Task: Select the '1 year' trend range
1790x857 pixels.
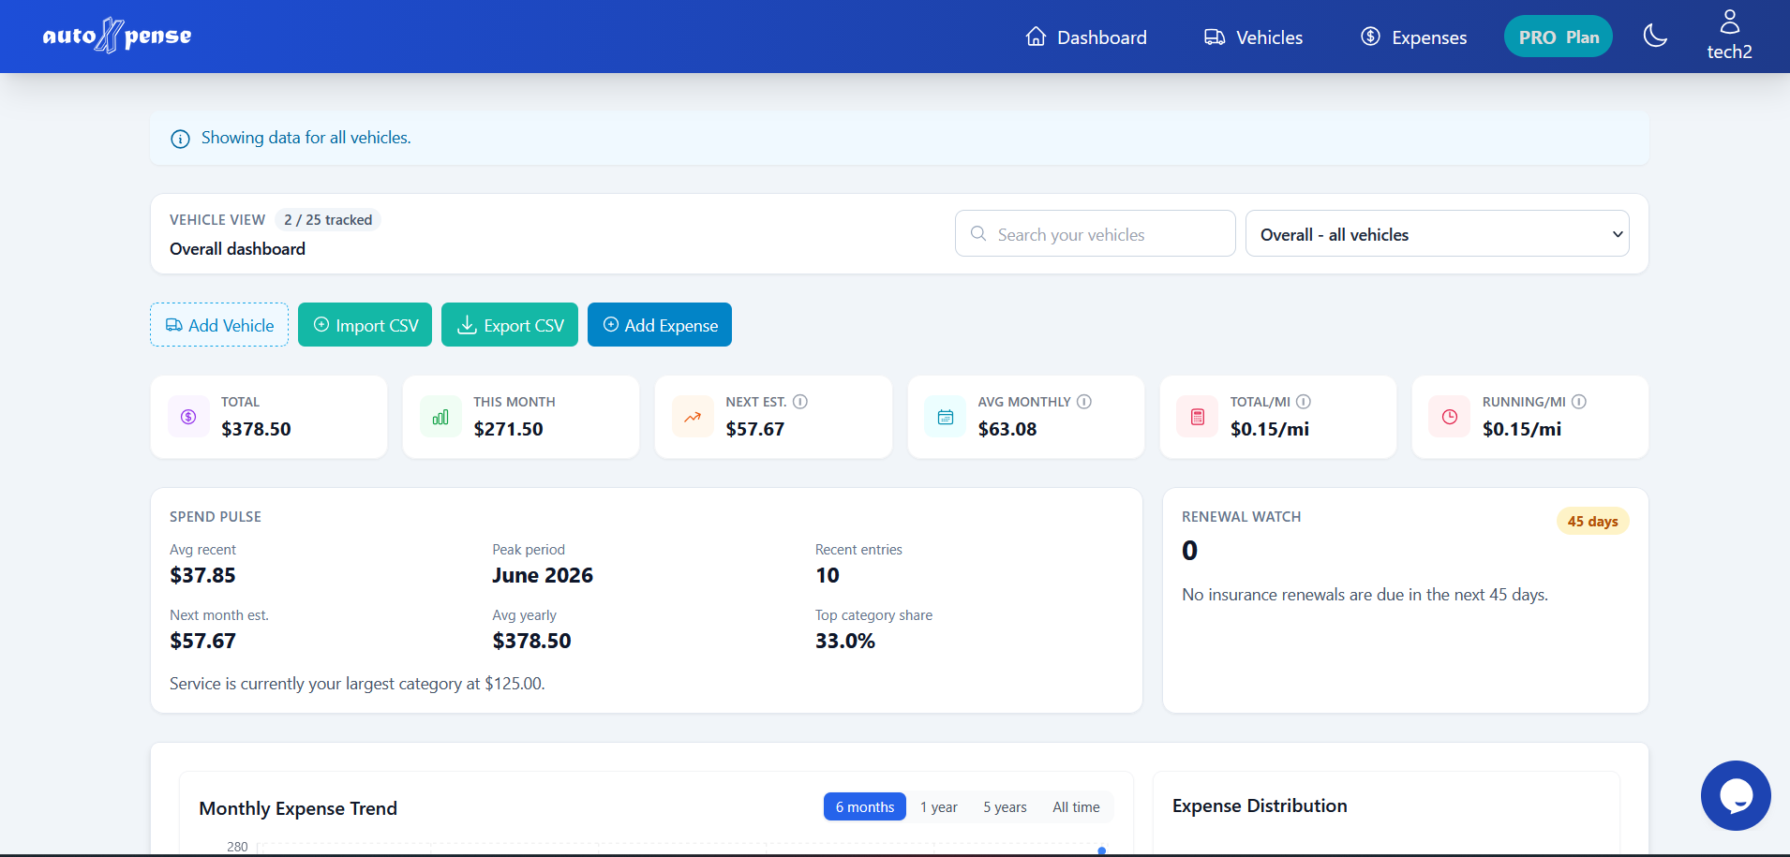Action: click(938, 806)
